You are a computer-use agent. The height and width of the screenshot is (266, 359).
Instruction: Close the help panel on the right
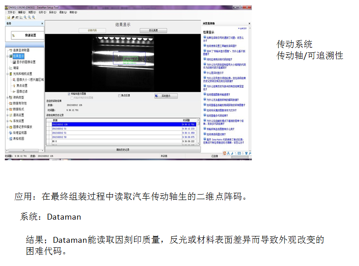pyautogui.click(x=249, y=24)
